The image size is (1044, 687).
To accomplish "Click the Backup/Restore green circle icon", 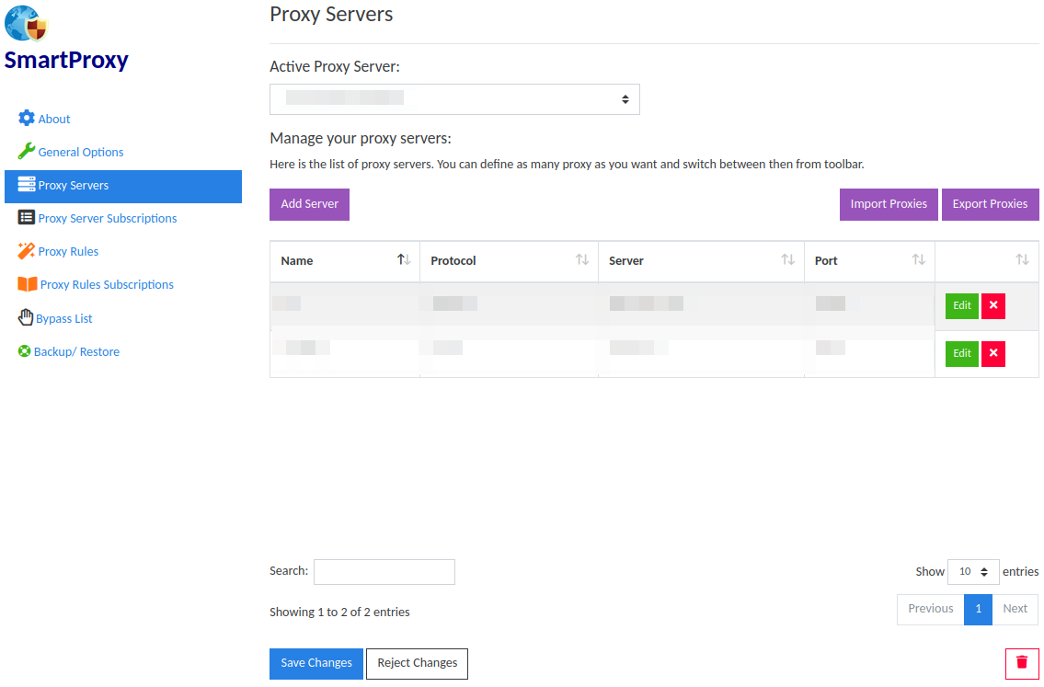I will [25, 351].
